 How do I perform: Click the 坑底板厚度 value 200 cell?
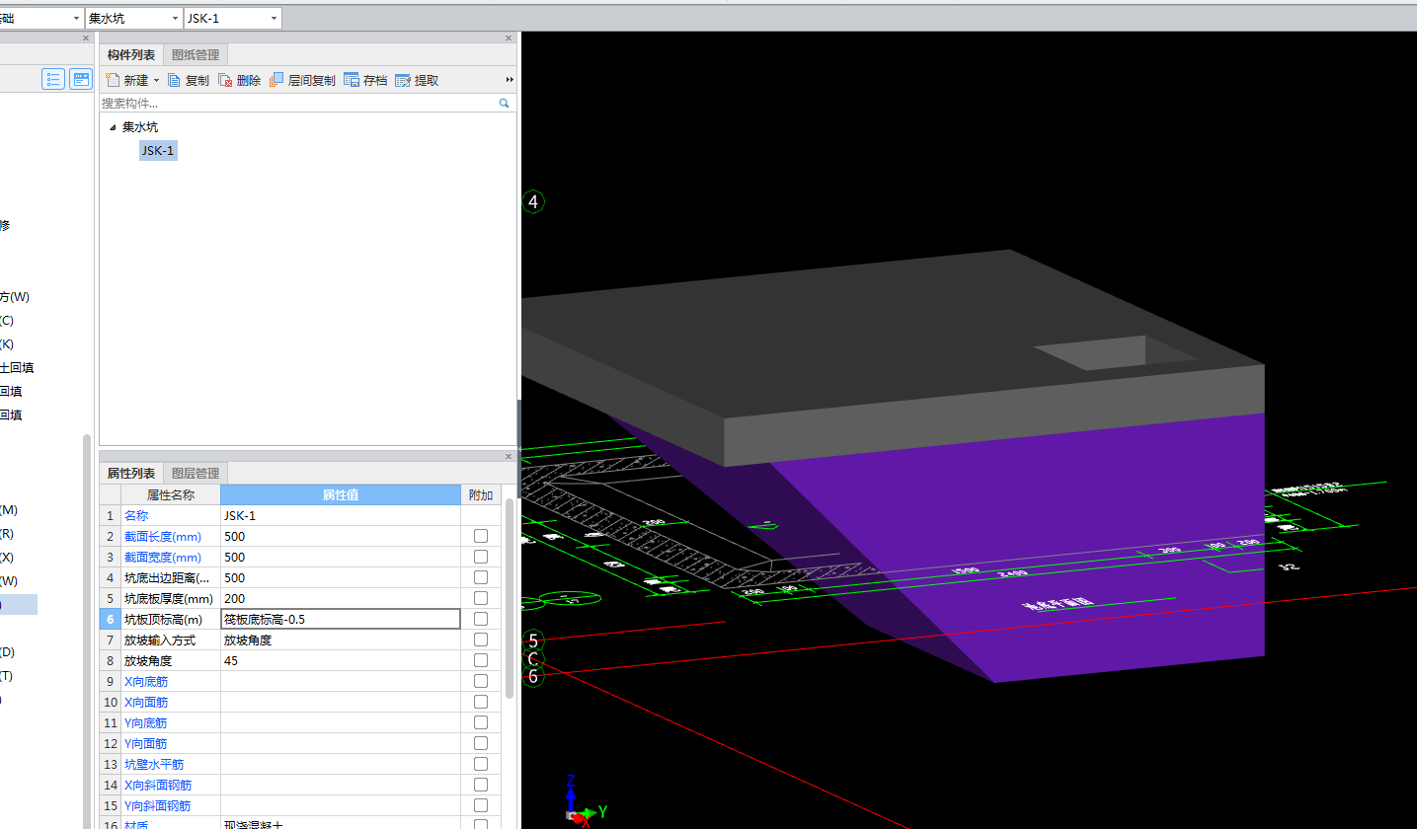pos(341,598)
